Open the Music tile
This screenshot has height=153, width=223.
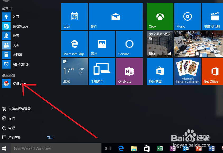pos(188,16)
